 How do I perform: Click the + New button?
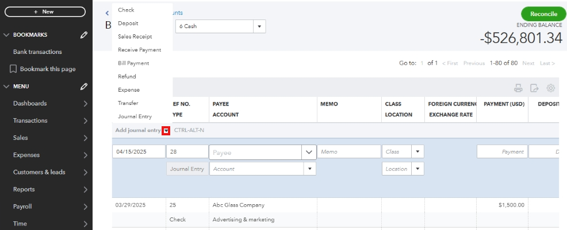(x=44, y=11)
